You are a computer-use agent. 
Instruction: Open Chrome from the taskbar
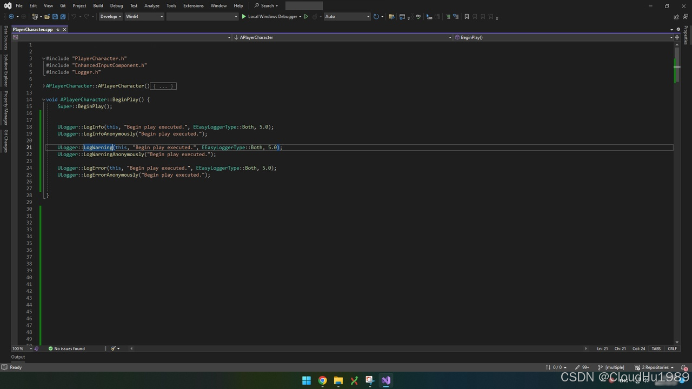click(x=322, y=380)
